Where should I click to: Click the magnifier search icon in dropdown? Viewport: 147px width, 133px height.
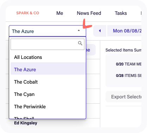pos(80,43)
